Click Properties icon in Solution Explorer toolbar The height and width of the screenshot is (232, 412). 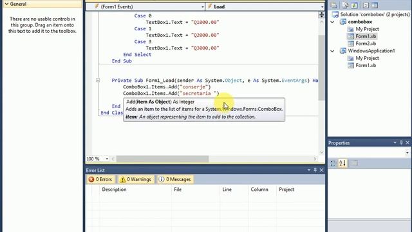[334, 5]
